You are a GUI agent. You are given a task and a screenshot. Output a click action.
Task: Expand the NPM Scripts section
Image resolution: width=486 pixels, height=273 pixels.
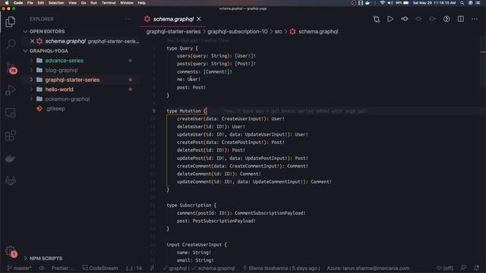click(25, 258)
